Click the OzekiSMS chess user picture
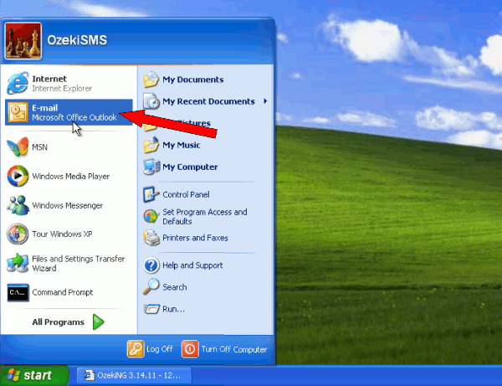The width and height of the screenshot is (502, 386). tap(23, 41)
